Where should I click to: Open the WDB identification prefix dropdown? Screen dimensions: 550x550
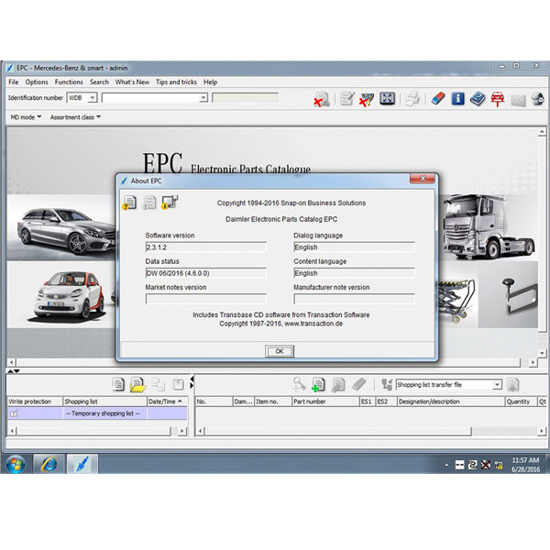point(93,97)
